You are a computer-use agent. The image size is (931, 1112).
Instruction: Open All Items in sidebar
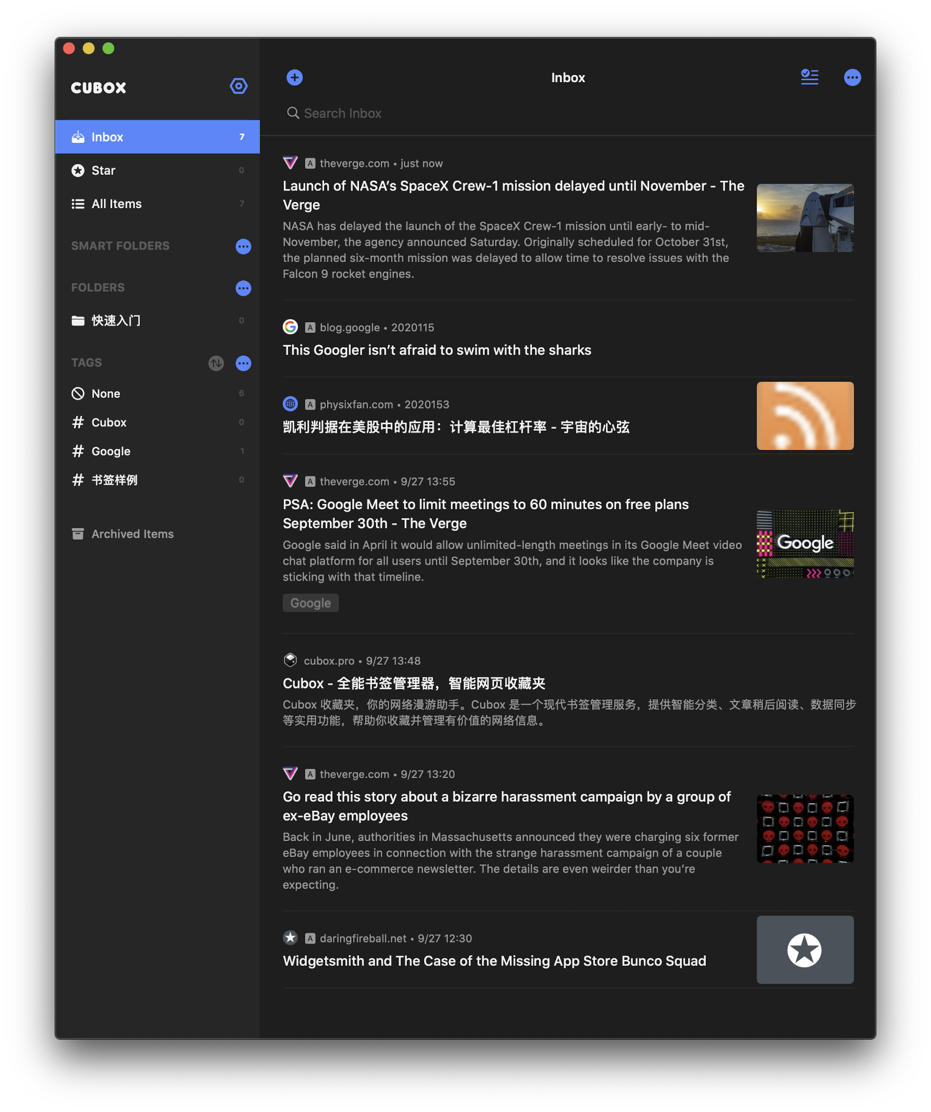click(157, 204)
